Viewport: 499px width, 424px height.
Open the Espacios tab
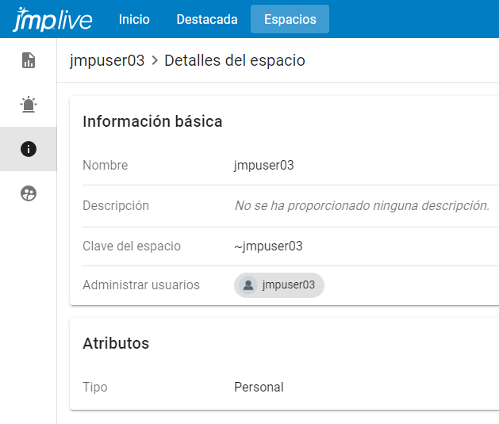(x=290, y=19)
